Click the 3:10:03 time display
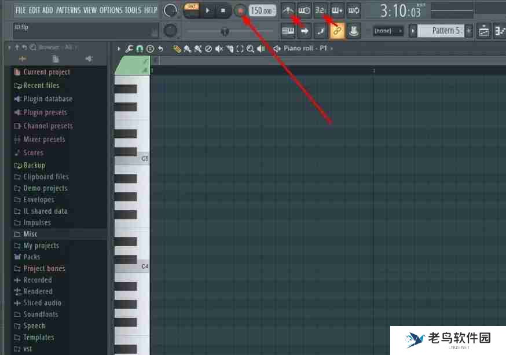The image size is (506, 355). point(400,11)
